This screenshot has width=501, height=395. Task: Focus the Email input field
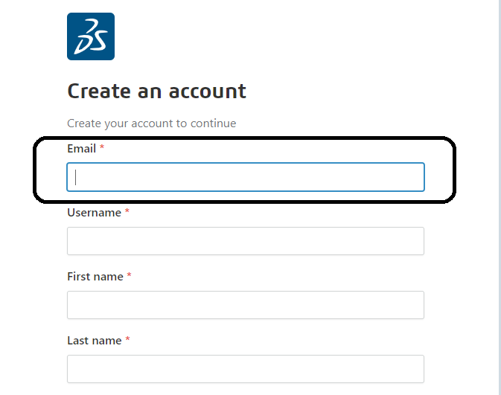[246, 177]
